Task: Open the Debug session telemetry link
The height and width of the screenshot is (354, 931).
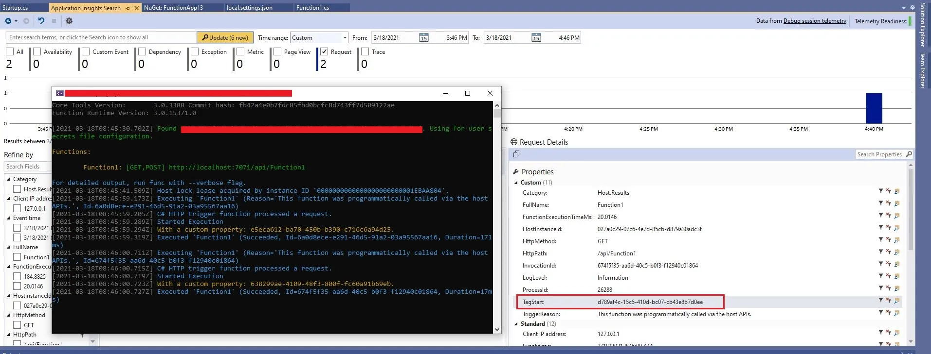Action: (x=814, y=21)
